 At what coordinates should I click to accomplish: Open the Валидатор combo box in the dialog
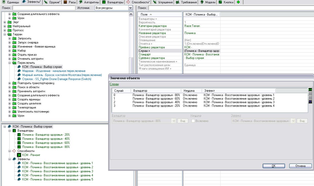[144, 121]
